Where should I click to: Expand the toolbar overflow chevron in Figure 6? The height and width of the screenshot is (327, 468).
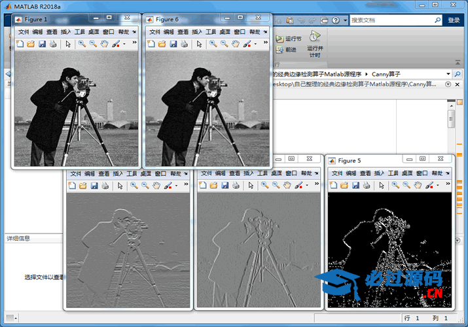click(265, 43)
